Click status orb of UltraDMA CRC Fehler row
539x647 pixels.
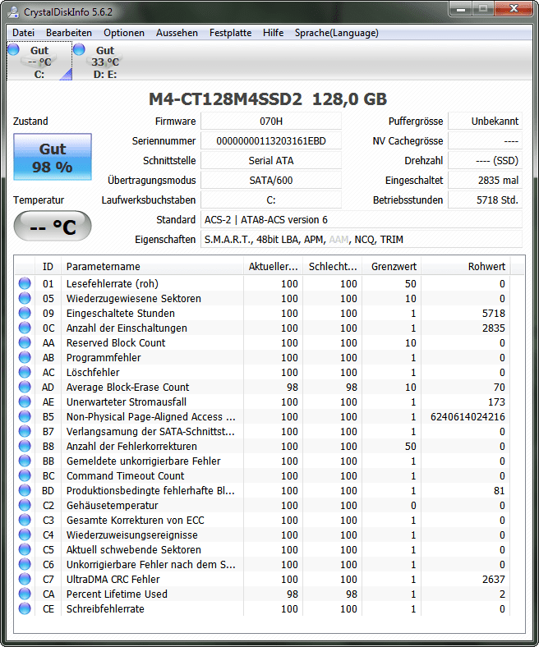(25, 580)
